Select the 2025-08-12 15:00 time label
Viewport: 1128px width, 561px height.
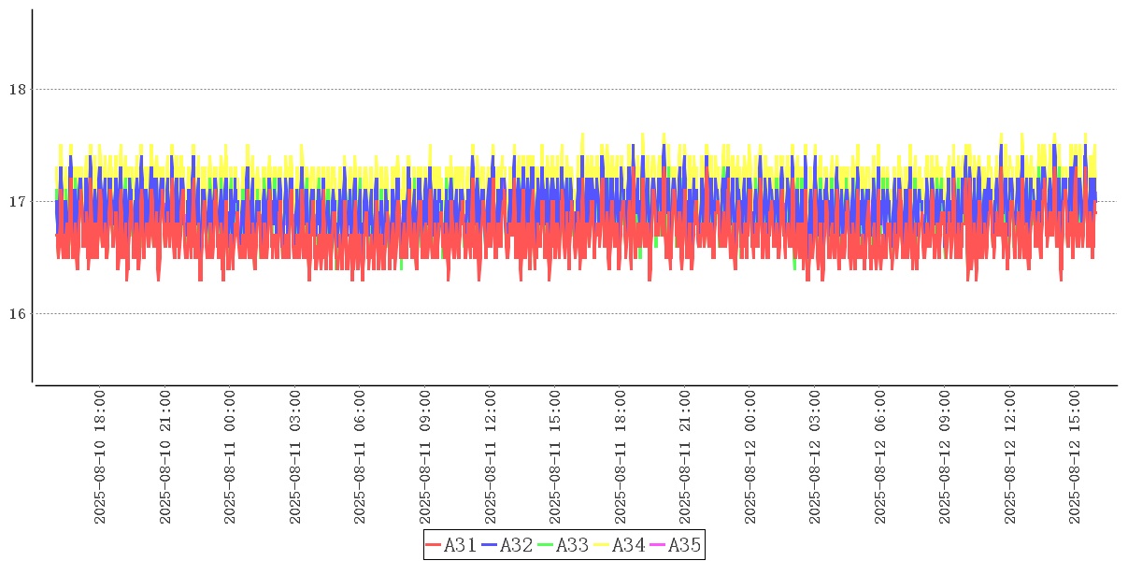[x=1075, y=458]
